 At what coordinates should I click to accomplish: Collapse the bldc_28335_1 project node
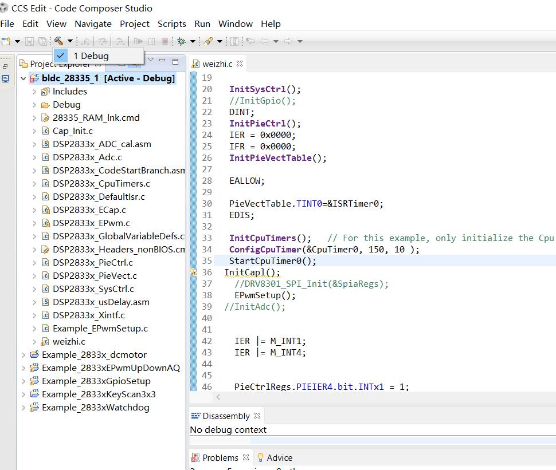pyautogui.click(x=24, y=78)
